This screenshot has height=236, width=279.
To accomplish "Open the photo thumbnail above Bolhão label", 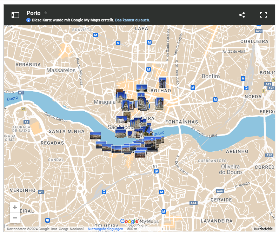I will [162, 83].
